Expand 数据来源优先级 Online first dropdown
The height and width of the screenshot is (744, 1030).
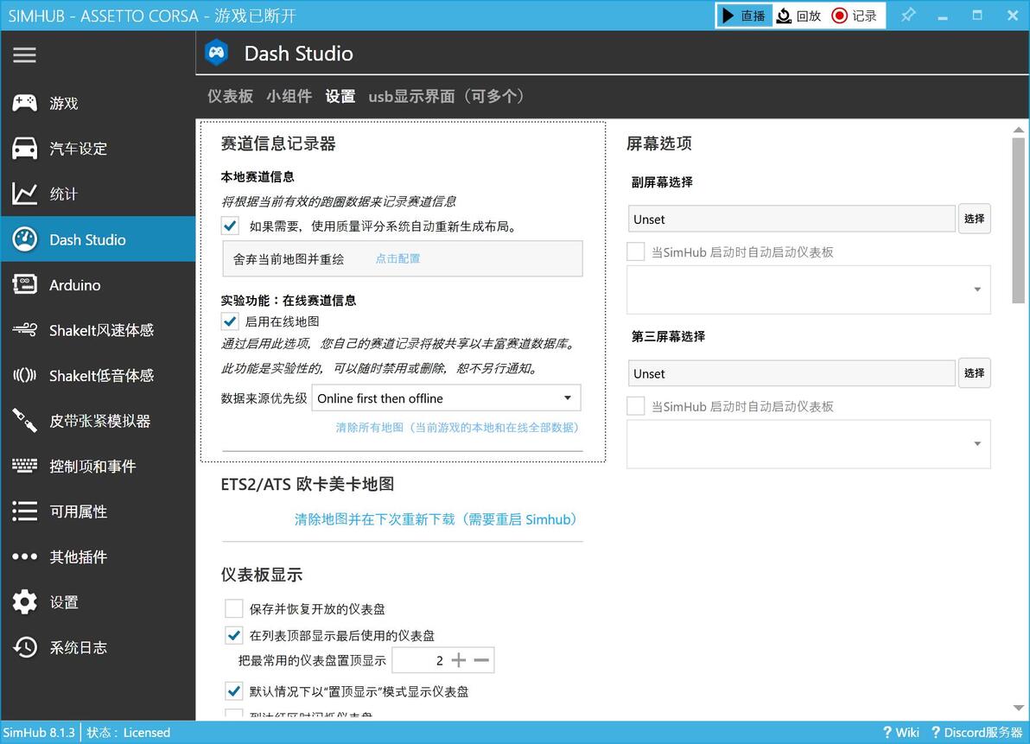tap(446, 398)
